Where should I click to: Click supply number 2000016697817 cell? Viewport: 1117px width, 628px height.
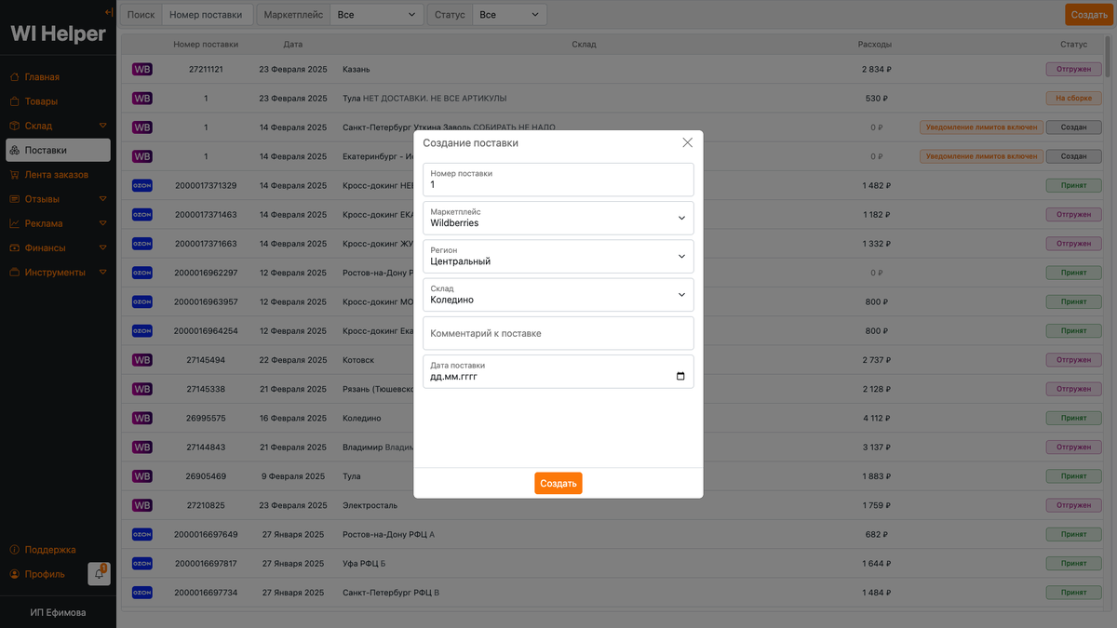coord(206,563)
